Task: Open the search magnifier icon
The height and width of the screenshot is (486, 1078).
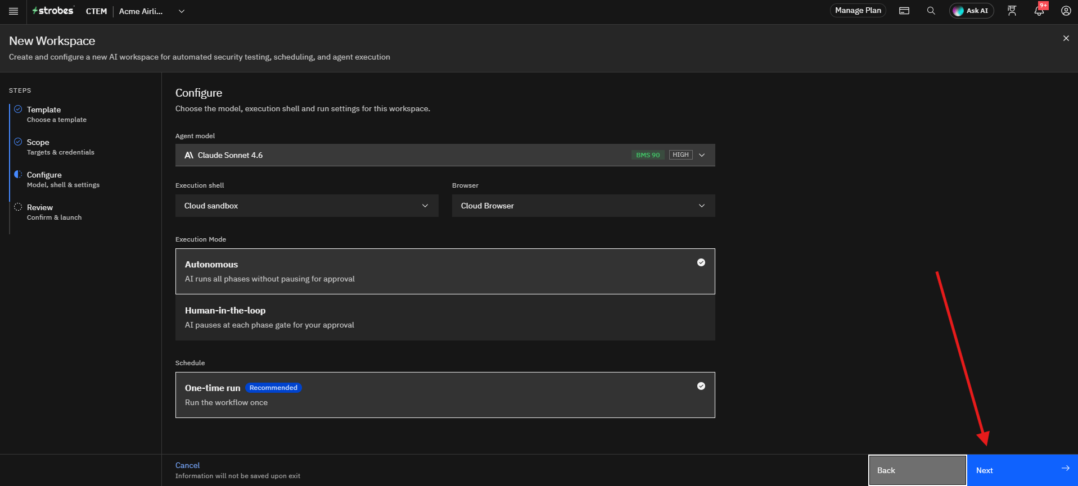Action: 931,11
